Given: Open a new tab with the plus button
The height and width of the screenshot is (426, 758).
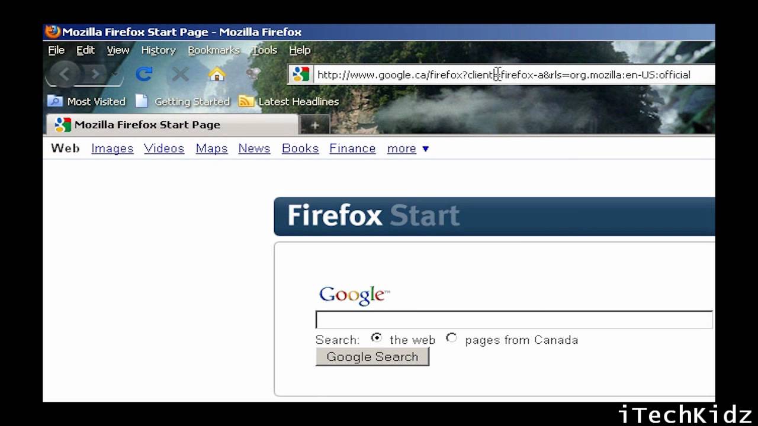Looking at the screenshot, I should (314, 125).
